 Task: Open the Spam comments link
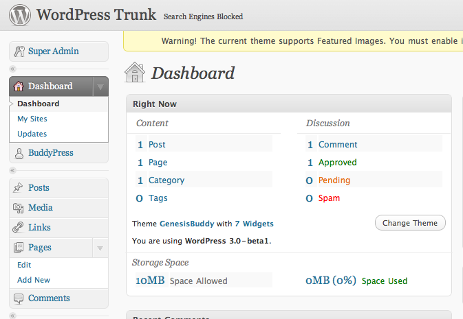[x=329, y=198]
